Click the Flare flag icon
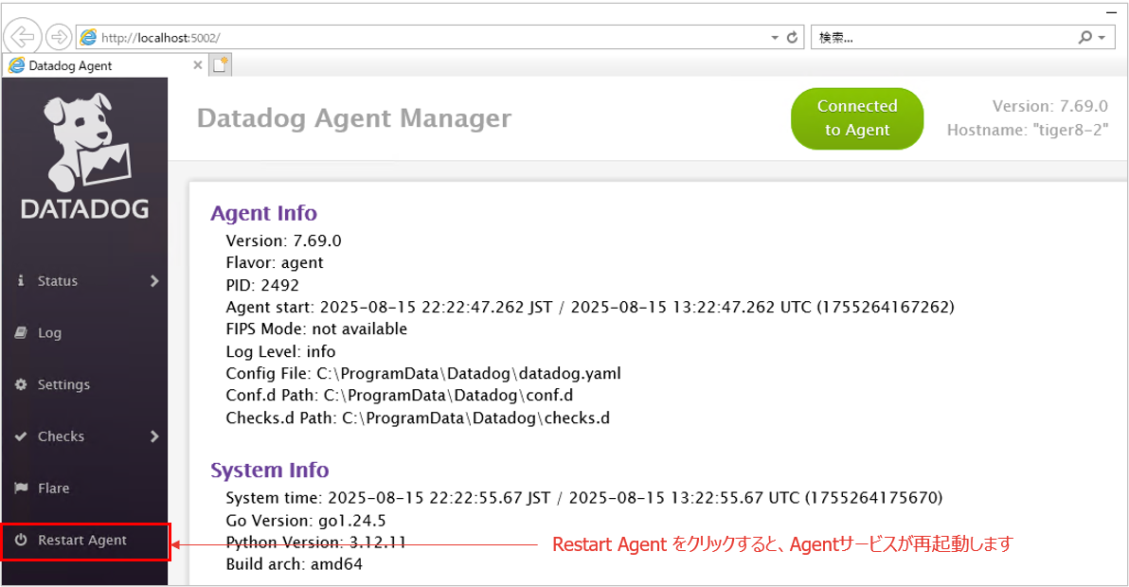The image size is (1129, 587). [x=21, y=489]
